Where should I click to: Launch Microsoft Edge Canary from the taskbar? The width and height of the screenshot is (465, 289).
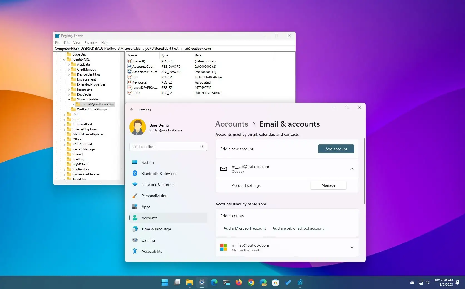tap(263, 282)
